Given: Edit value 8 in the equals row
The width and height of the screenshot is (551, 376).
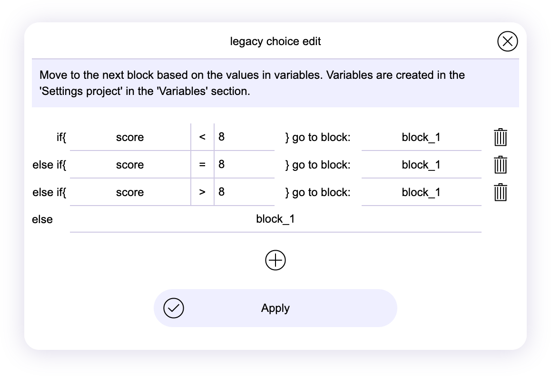Looking at the screenshot, I should pyautogui.click(x=244, y=165).
